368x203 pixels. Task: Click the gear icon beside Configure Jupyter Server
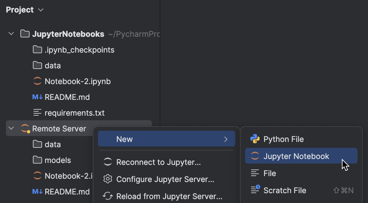point(107,180)
